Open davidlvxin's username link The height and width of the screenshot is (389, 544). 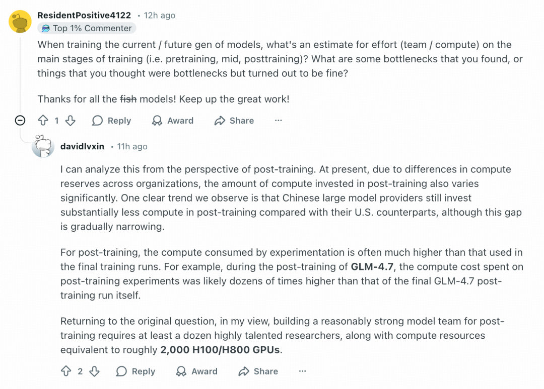click(82, 146)
